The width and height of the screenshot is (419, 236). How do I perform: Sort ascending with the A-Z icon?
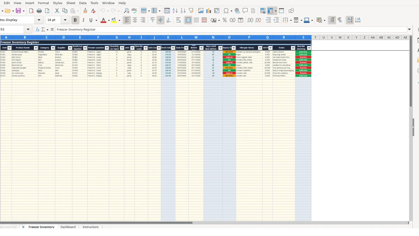(175, 11)
